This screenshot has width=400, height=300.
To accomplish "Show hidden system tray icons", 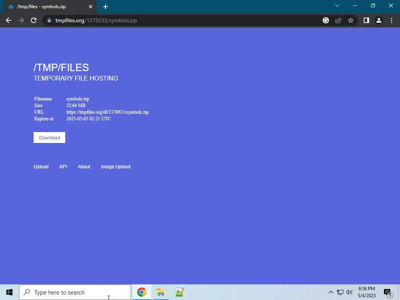I will pyautogui.click(x=330, y=292).
